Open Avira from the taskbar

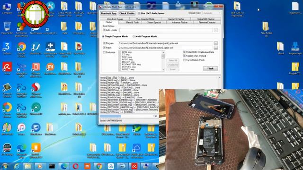(134, 166)
